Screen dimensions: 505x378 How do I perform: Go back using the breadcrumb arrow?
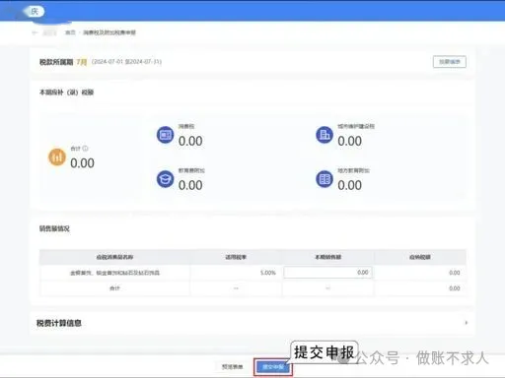(x=35, y=32)
